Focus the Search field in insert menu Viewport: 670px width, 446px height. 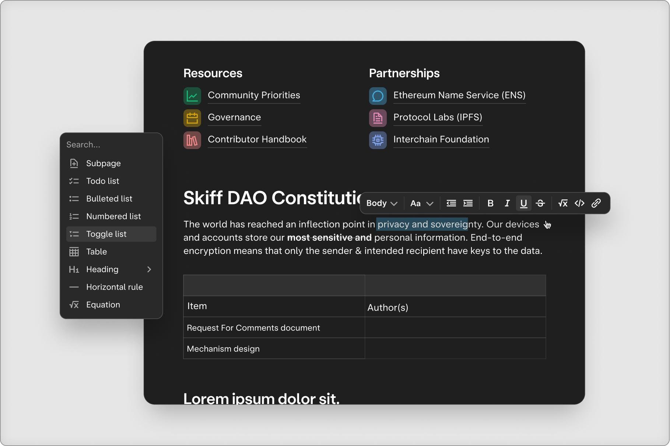click(x=111, y=145)
